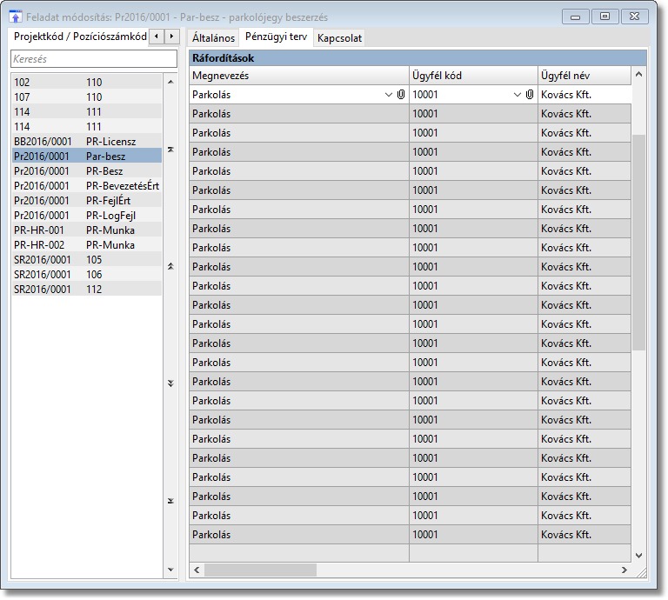Screen dimensions: 668x600
Task: Click the Megnevezés column header
Action: [221, 76]
